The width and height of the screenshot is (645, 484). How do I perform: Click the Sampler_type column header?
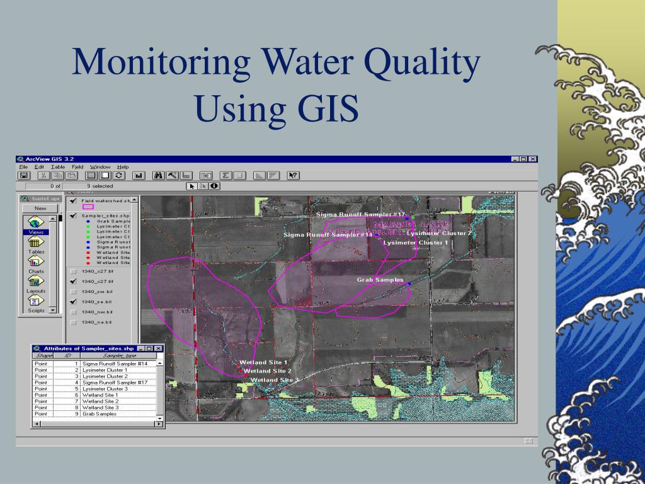pyautogui.click(x=119, y=355)
